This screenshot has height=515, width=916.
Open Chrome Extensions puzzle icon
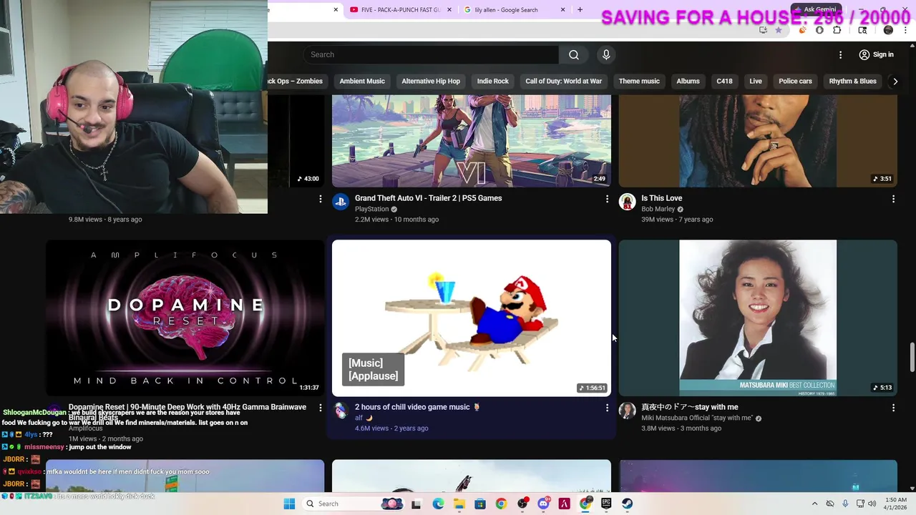coord(837,30)
